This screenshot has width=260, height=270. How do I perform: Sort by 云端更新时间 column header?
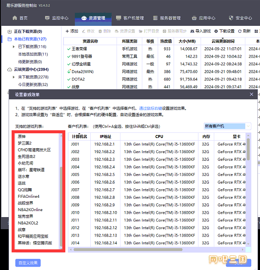pos(223,41)
